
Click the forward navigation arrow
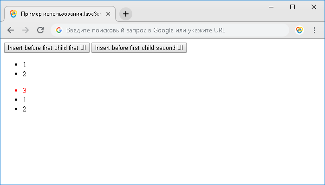[26, 31]
